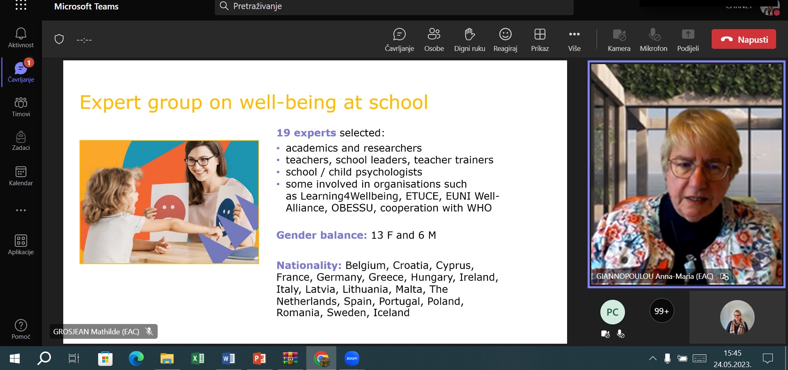Open Windows Start menu
Viewport: 788px width, 370px height.
[x=14, y=359]
